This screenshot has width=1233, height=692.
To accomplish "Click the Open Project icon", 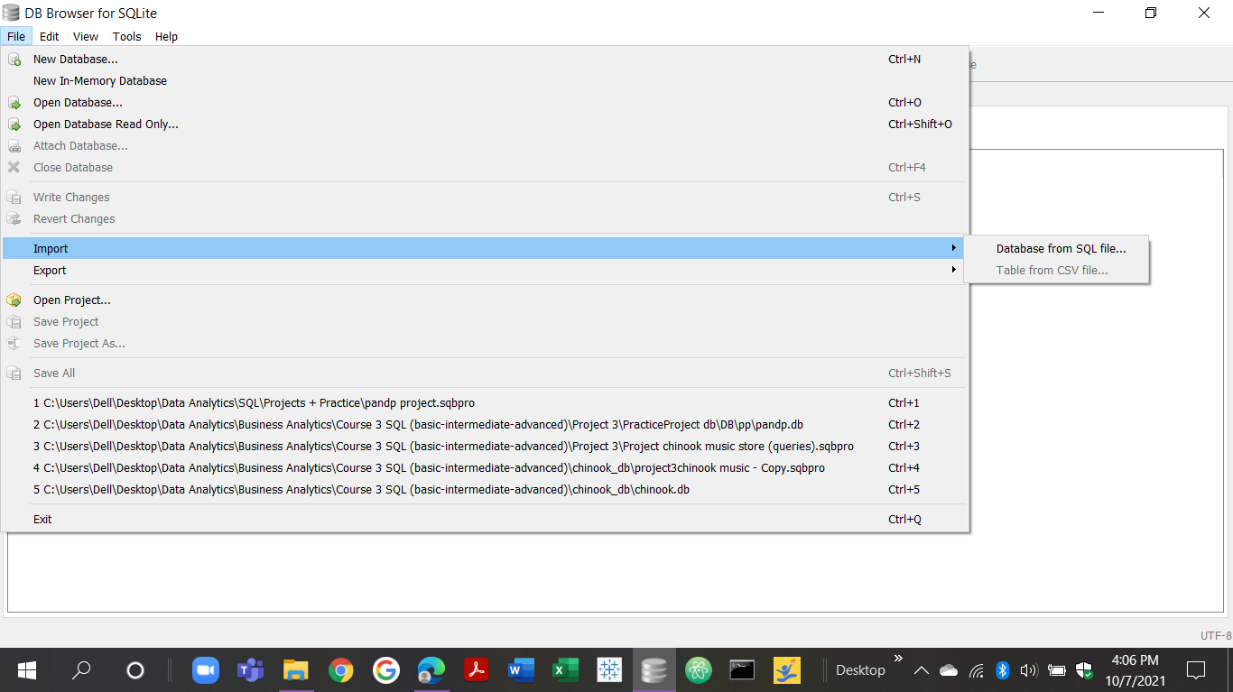I will pyautogui.click(x=14, y=300).
